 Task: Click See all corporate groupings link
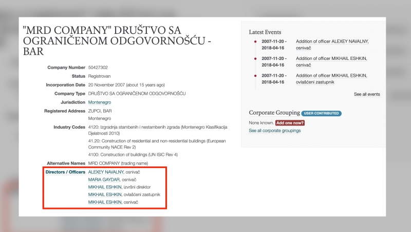(275, 131)
